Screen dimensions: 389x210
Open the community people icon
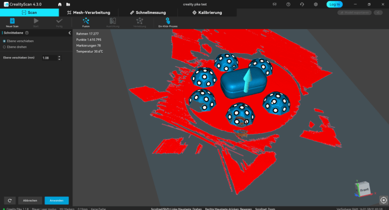(274, 4)
